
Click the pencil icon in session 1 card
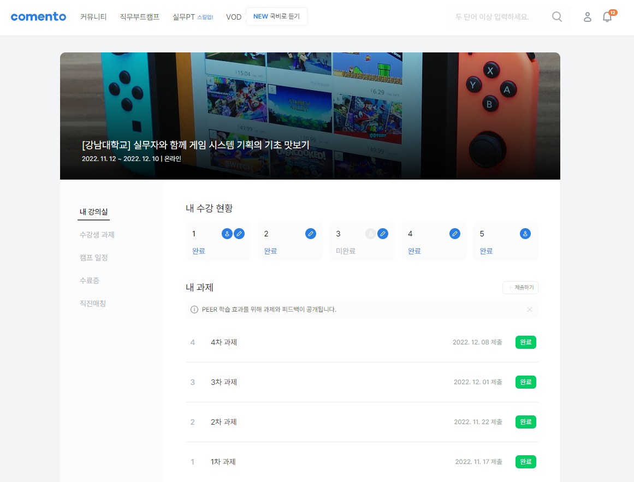(x=239, y=234)
